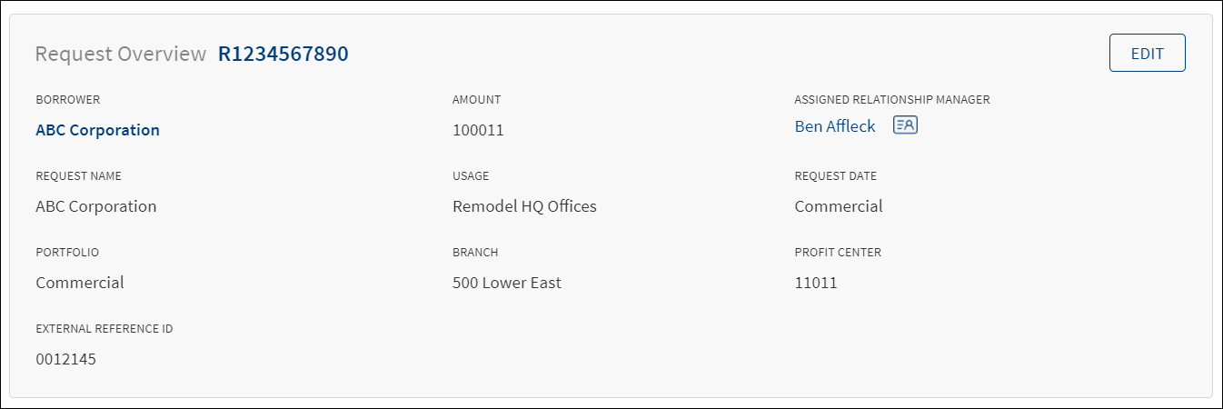Screen dimensions: 1223x409
Task: Select the Commercial value under Portfolio
Action: point(80,283)
